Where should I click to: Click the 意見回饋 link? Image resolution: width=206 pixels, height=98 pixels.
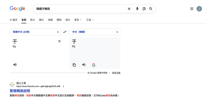[x=116, y=73]
